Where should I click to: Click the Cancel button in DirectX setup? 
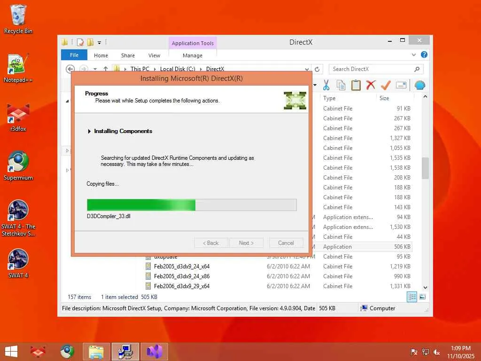(x=286, y=243)
